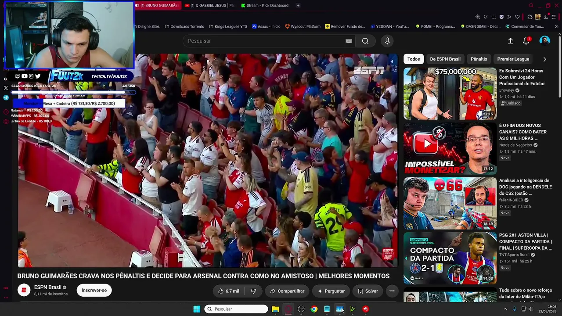
Task: Open File Explorer from the taskbar
Action: 275,309
